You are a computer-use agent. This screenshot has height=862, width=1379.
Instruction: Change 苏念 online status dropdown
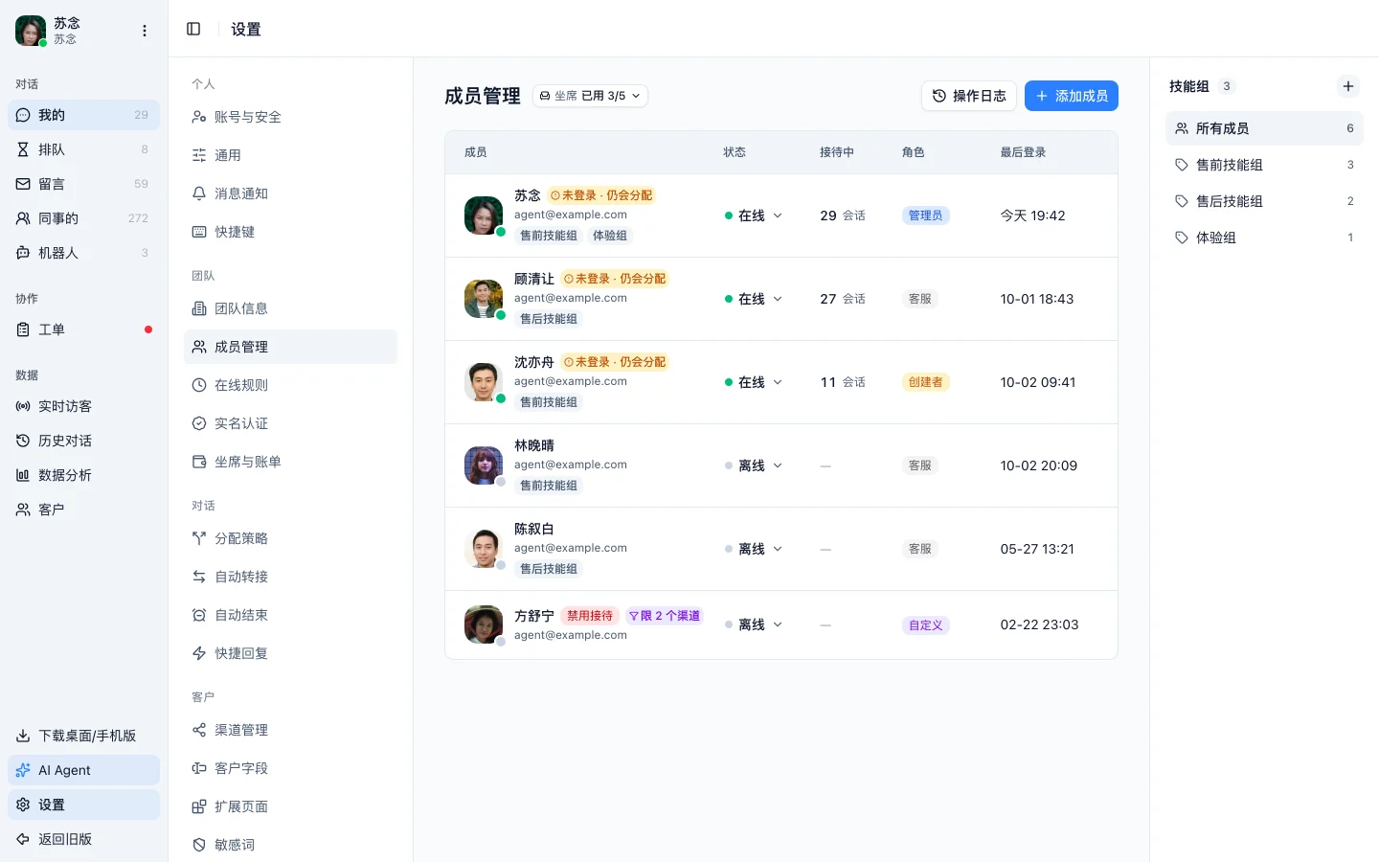754,215
